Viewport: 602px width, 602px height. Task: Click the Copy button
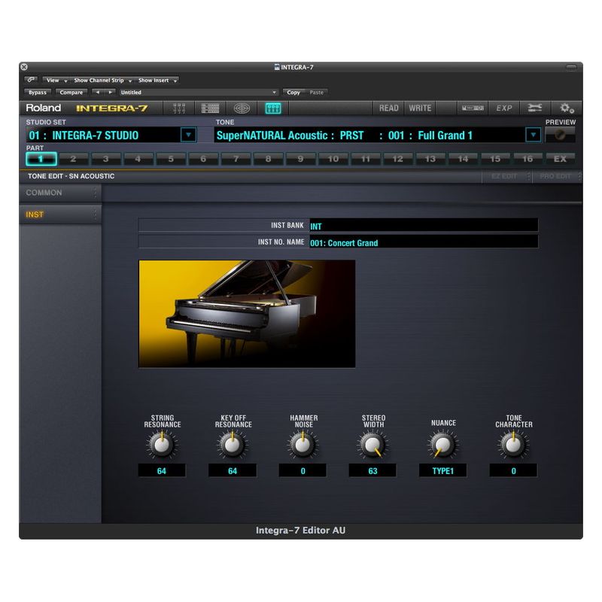click(x=293, y=92)
